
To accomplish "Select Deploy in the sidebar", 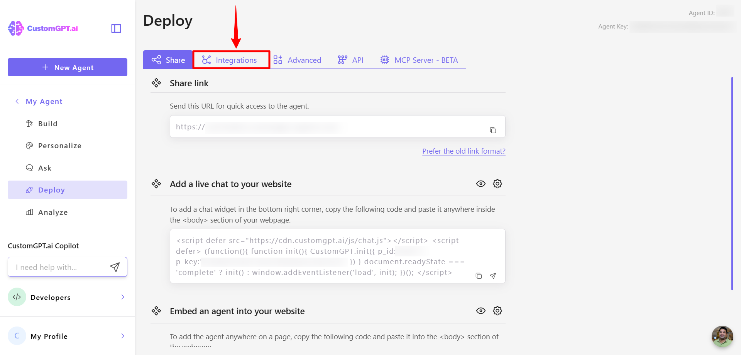I will point(68,190).
